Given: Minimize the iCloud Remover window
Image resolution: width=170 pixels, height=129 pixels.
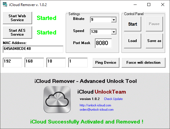Looking at the screenshot, I should coord(135,5).
